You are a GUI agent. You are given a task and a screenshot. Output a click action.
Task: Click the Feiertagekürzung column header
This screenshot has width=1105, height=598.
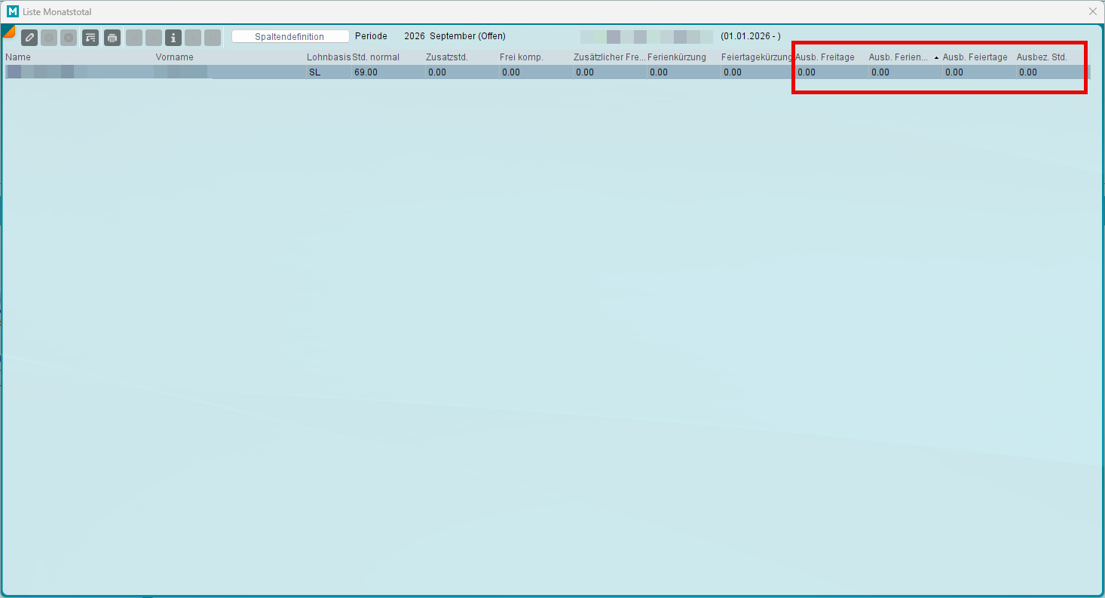coord(757,57)
